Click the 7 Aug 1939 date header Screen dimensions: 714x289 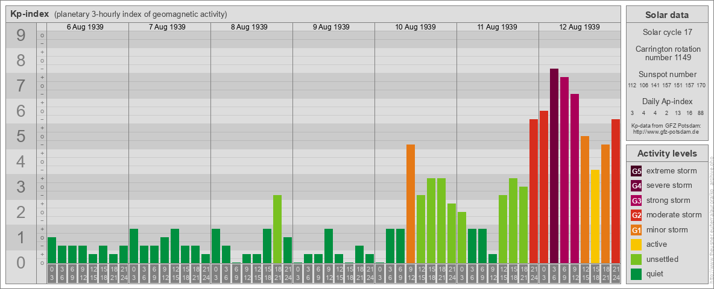coord(167,27)
